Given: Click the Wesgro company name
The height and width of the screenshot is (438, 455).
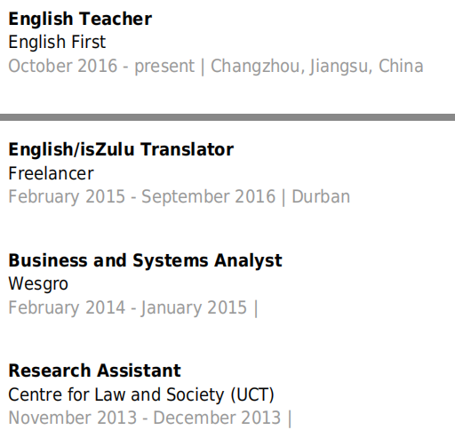Looking at the screenshot, I should 38,284.
